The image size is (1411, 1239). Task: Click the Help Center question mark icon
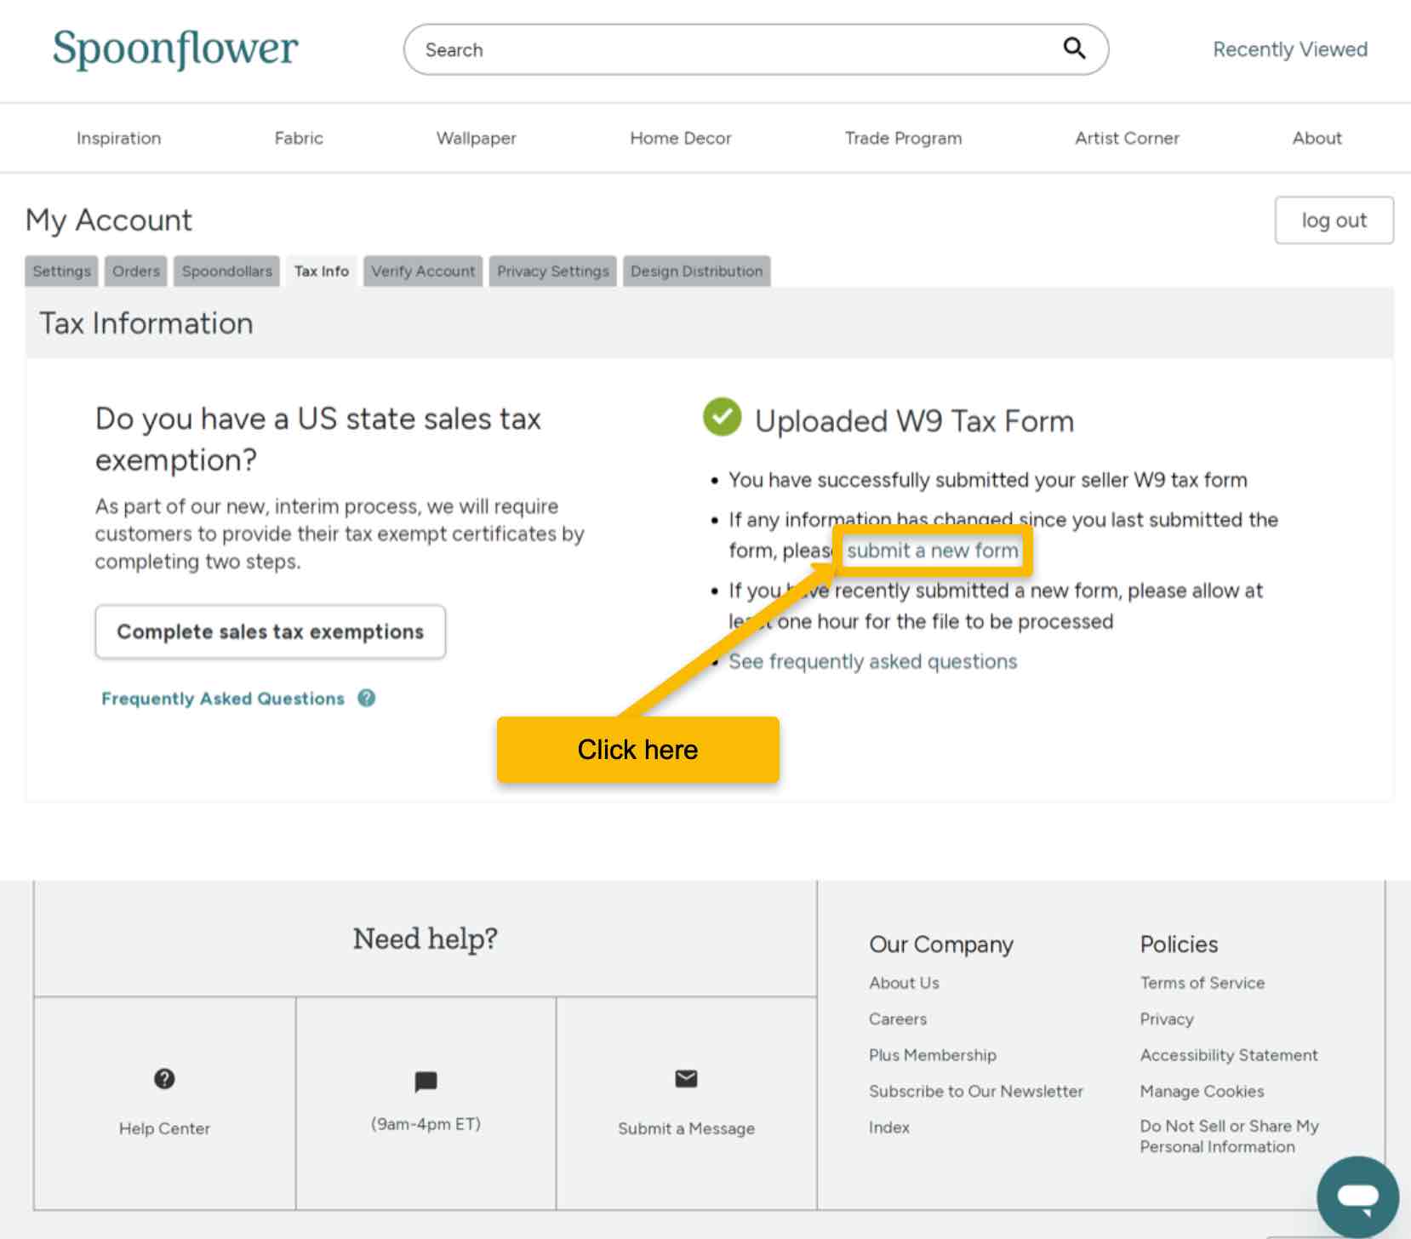[x=164, y=1079]
